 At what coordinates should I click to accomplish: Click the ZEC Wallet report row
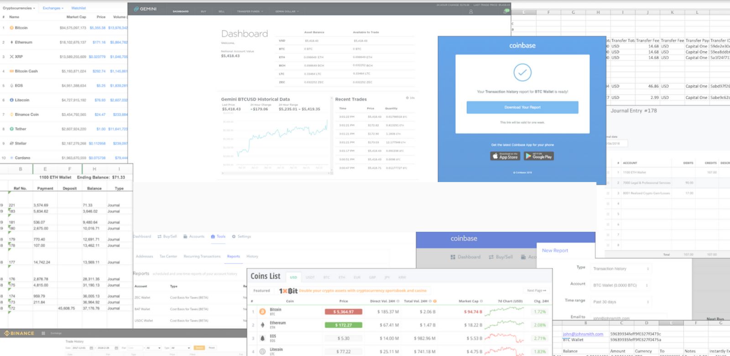tap(189, 298)
